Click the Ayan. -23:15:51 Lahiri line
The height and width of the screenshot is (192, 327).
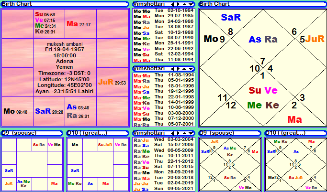[x=65, y=91]
